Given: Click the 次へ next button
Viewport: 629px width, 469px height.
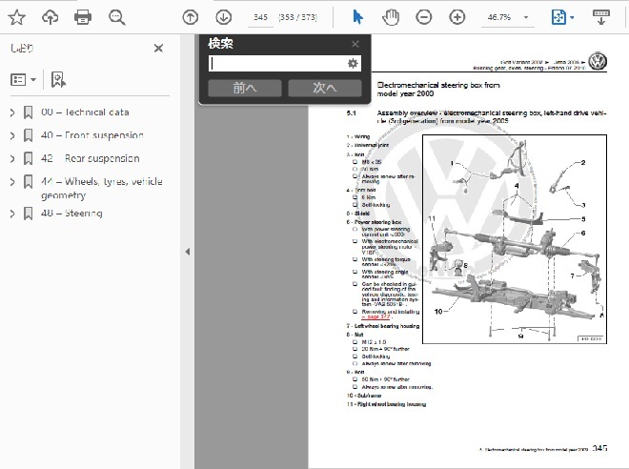Looking at the screenshot, I should [x=325, y=88].
